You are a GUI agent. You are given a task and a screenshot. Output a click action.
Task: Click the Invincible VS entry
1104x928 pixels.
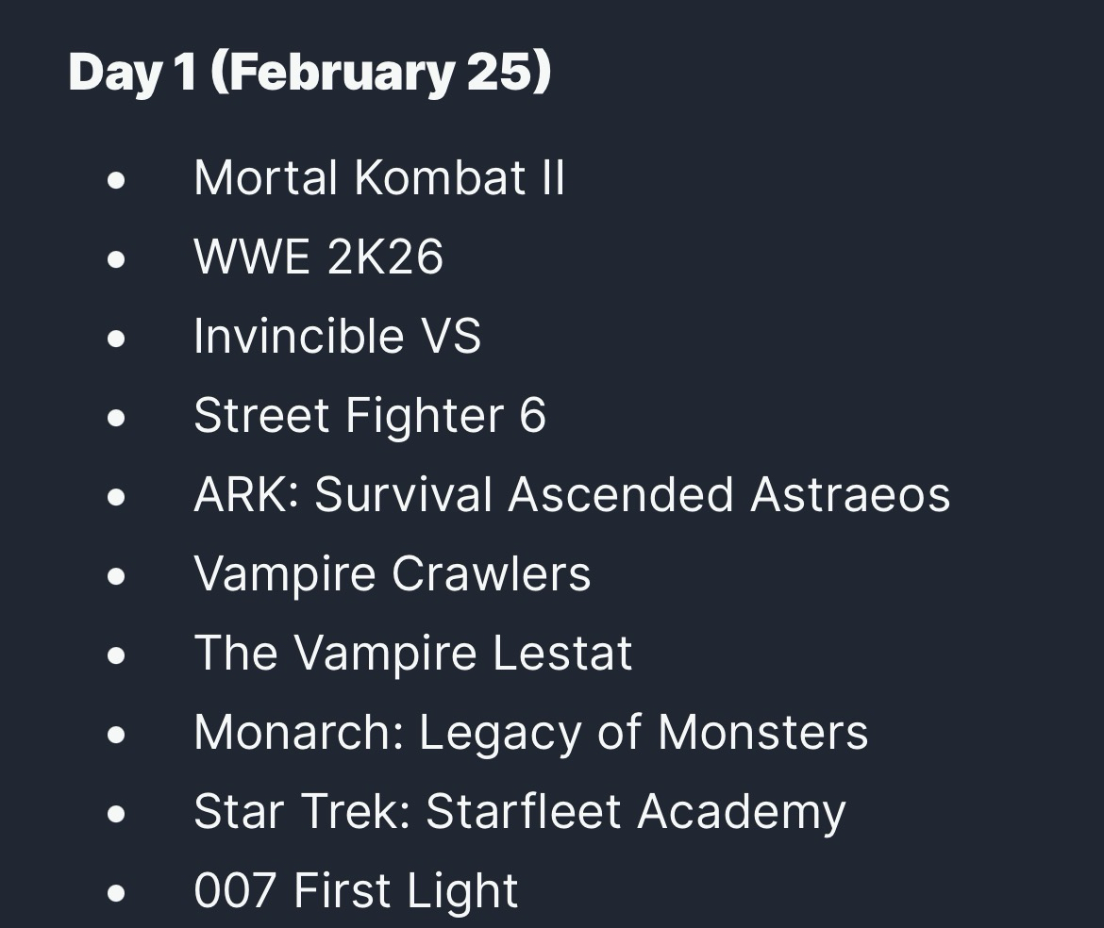click(337, 336)
